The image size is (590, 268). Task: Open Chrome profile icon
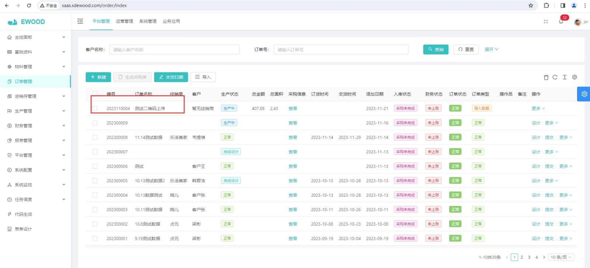pos(574,6)
